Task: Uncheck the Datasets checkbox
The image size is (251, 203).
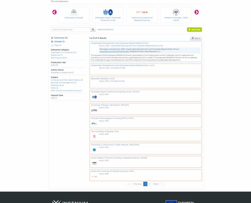Action: (52, 42)
